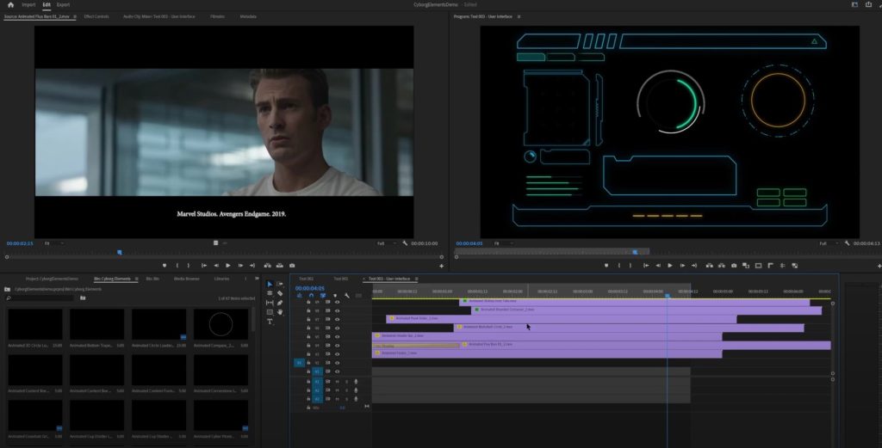Image resolution: width=882 pixels, height=448 pixels.
Task: Hide video track V7 using eye
Action: pos(337,319)
